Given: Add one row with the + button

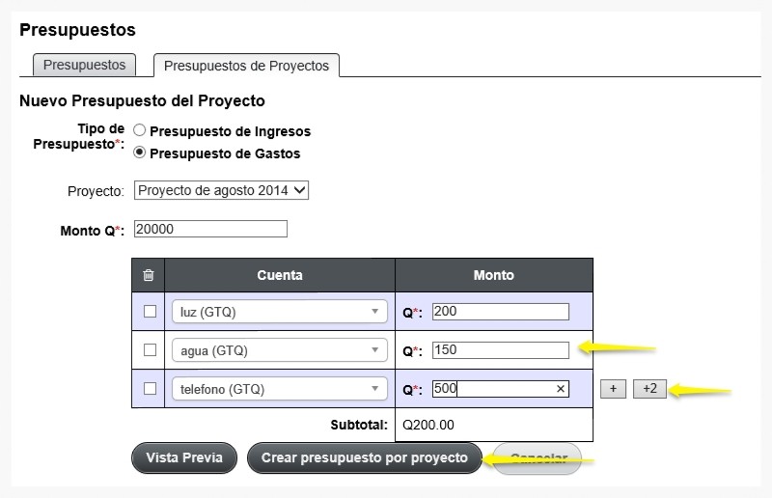Looking at the screenshot, I should click(x=613, y=389).
